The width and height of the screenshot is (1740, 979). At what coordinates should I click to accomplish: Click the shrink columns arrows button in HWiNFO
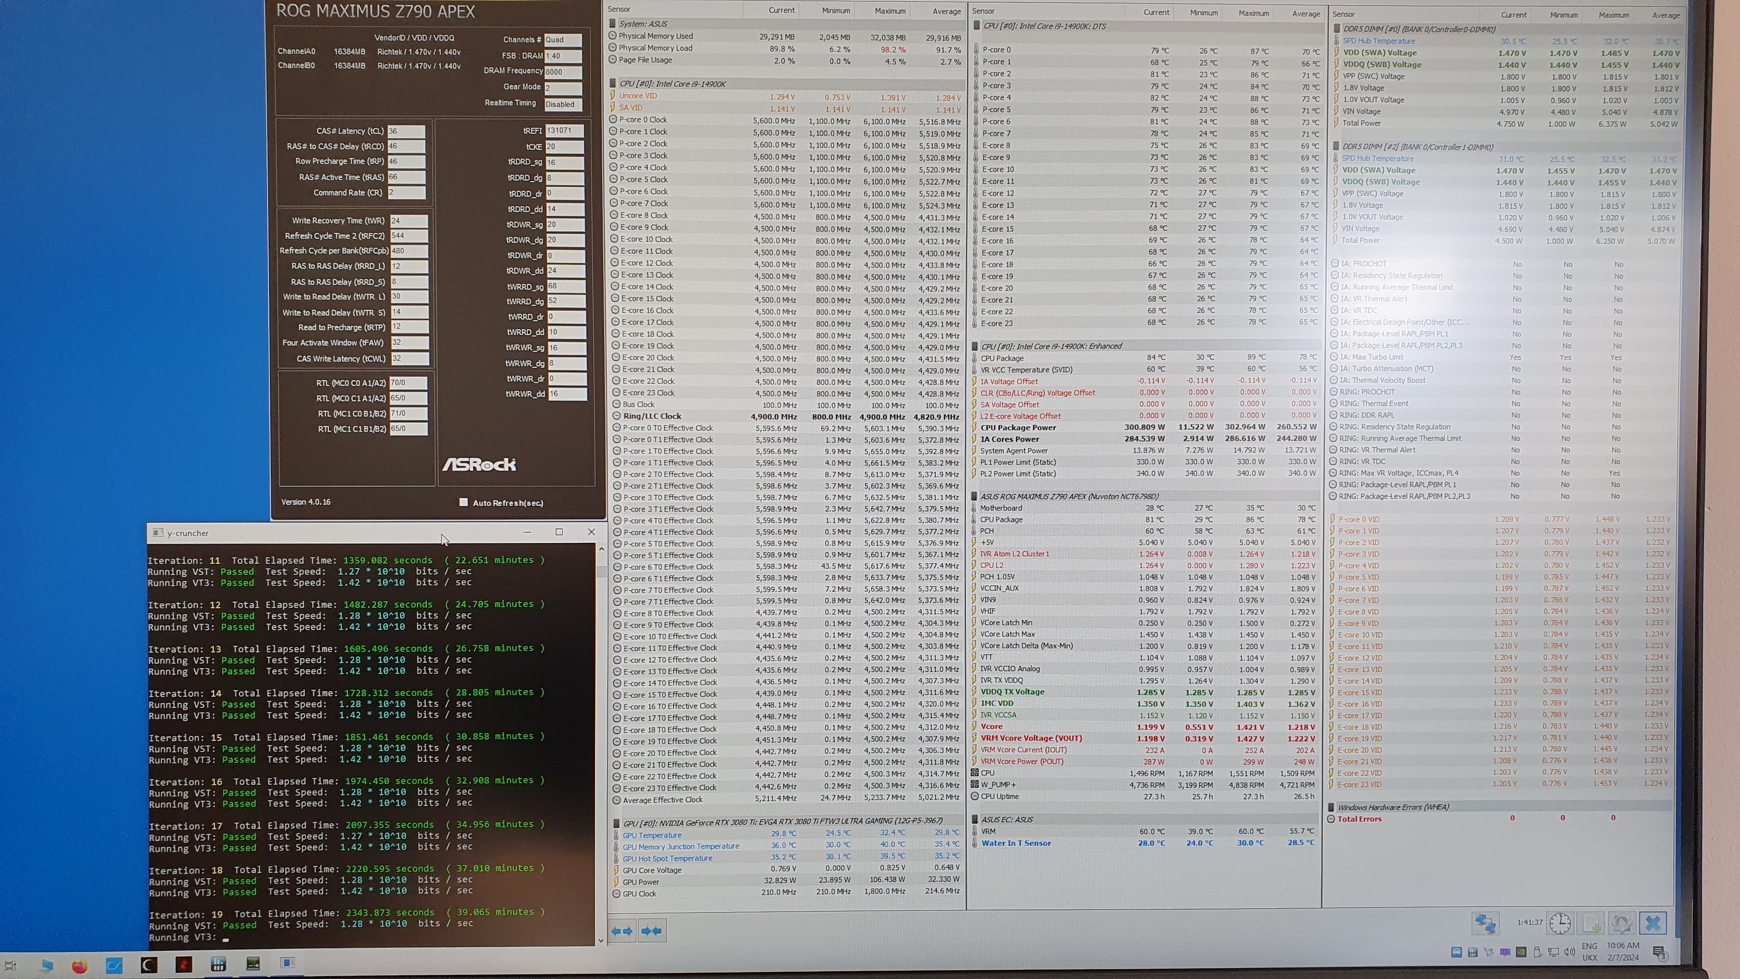point(652,930)
